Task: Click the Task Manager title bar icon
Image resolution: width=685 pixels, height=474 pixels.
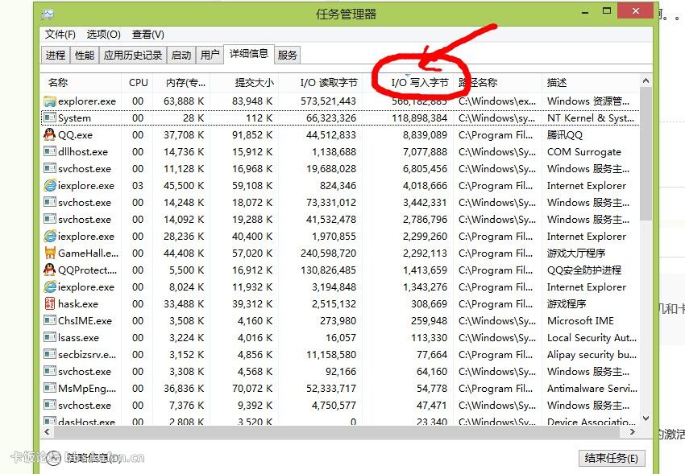Action: click(x=48, y=14)
